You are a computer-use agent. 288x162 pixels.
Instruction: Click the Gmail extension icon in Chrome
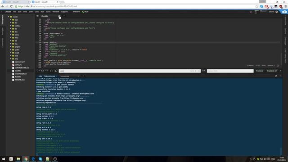(266, 6)
